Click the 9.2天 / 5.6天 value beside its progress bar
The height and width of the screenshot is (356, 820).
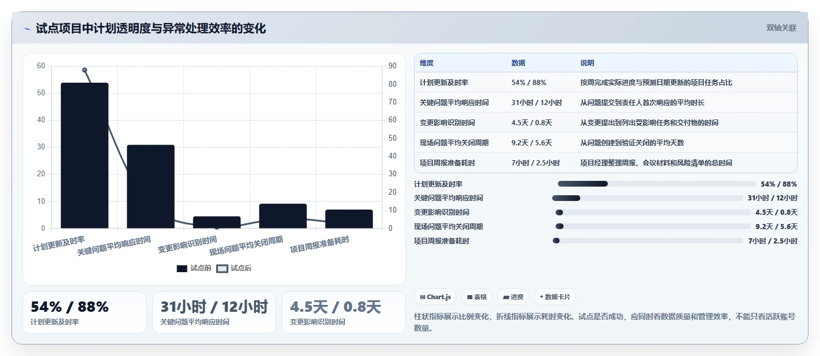(776, 227)
